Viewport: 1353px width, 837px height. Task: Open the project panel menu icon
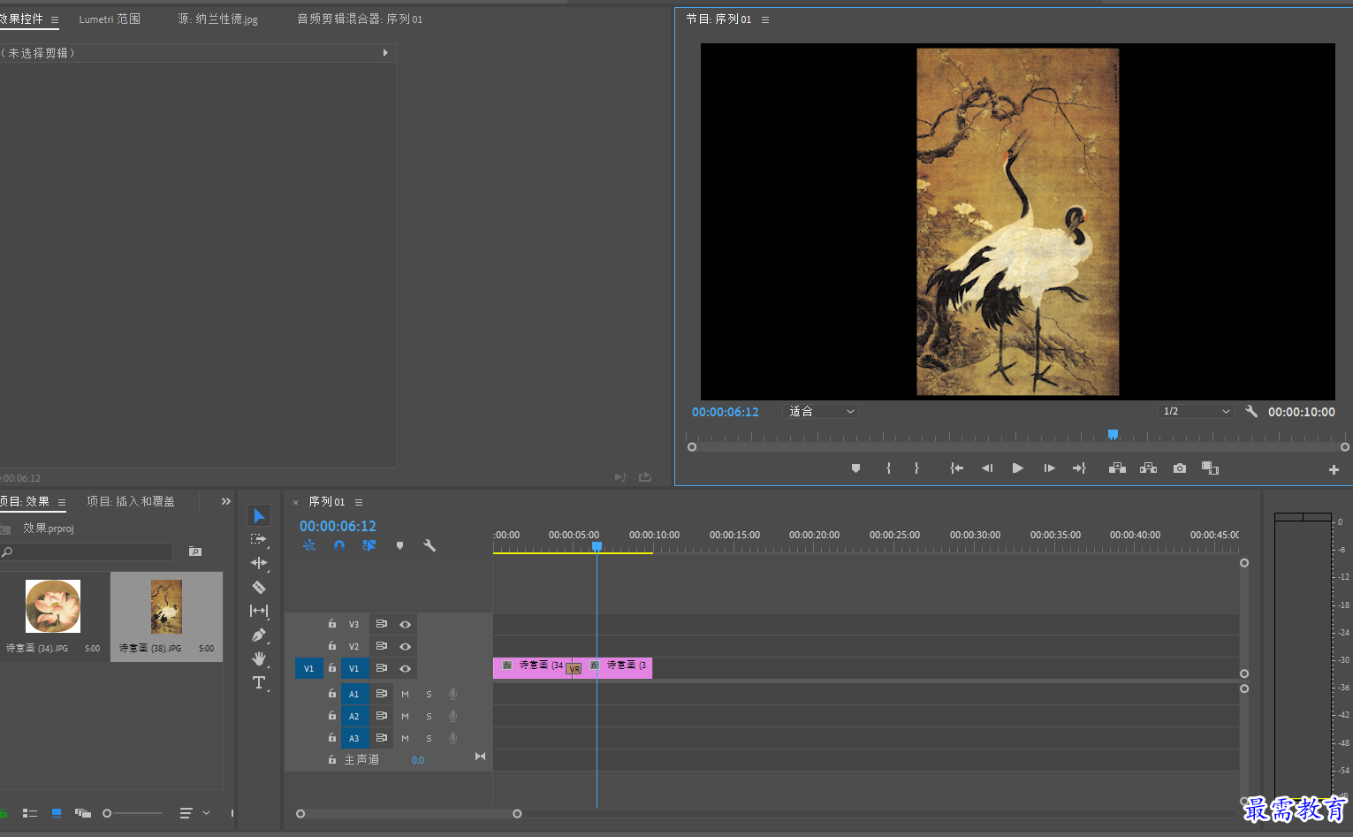click(62, 502)
